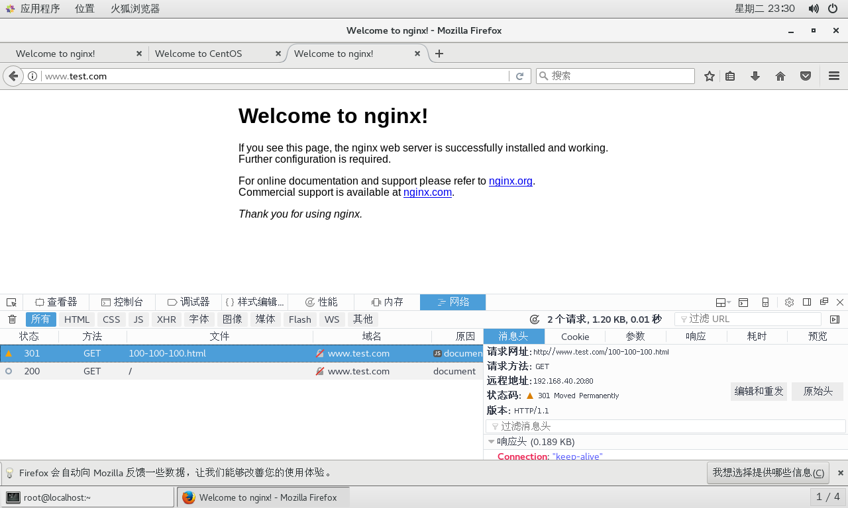848x508 pixels.
Task: Switch to the 内存 memory tab
Action: click(387, 302)
